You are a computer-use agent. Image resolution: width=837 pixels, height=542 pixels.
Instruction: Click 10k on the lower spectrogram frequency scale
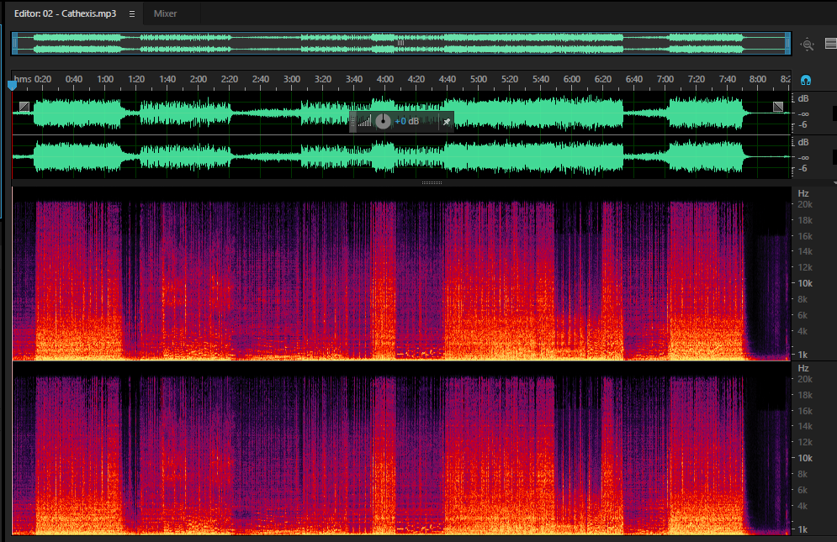point(805,458)
